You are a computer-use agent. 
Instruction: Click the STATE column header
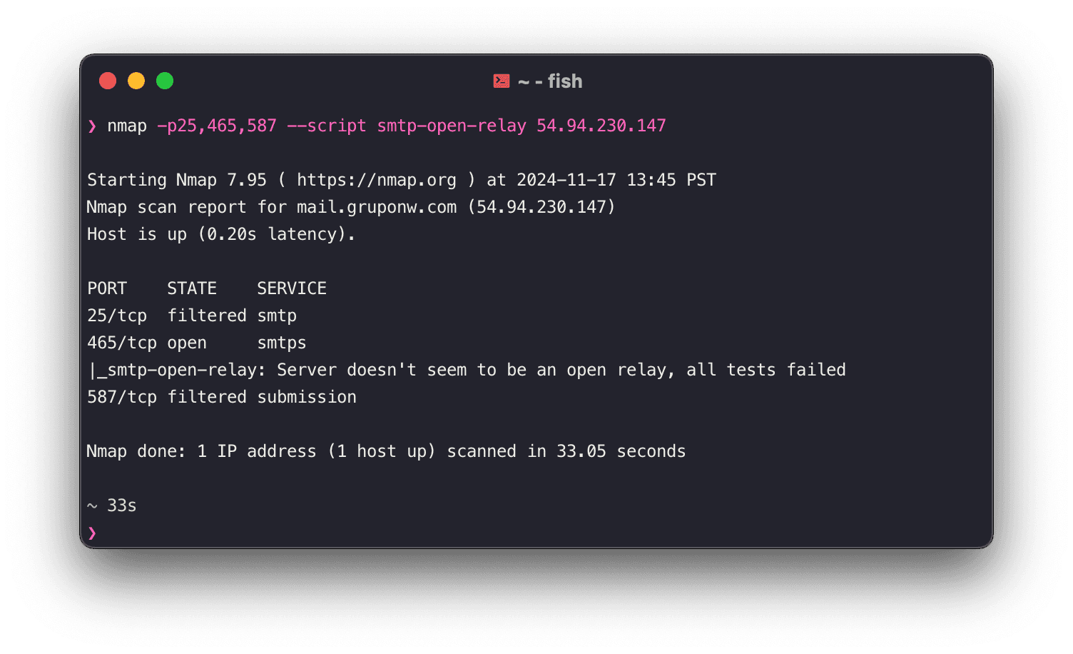(x=192, y=288)
